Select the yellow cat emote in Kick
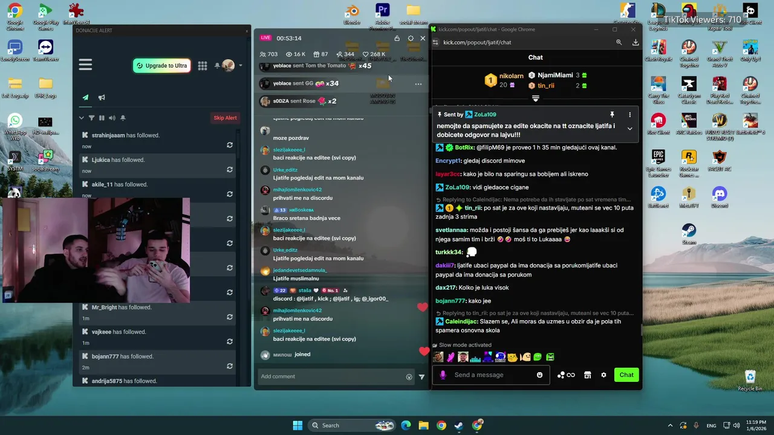774x435 pixels. coord(513,357)
